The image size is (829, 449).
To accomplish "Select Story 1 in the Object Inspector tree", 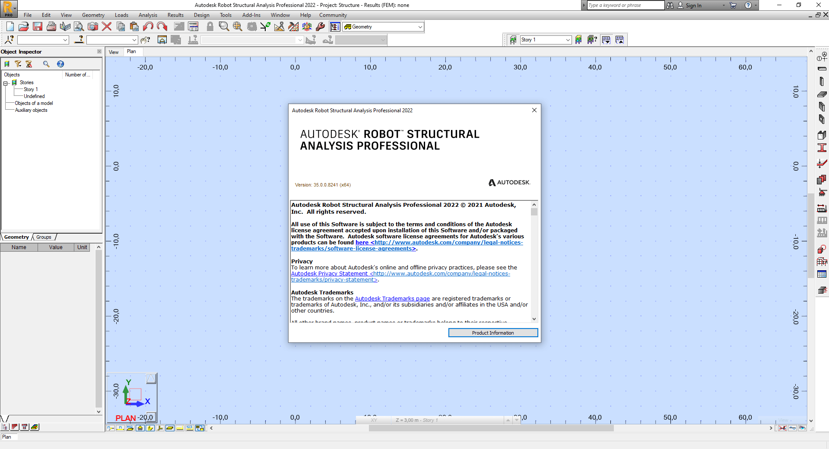I will click(x=31, y=89).
